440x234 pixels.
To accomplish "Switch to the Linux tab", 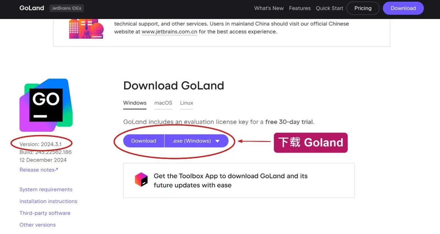I will [x=187, y=103].
